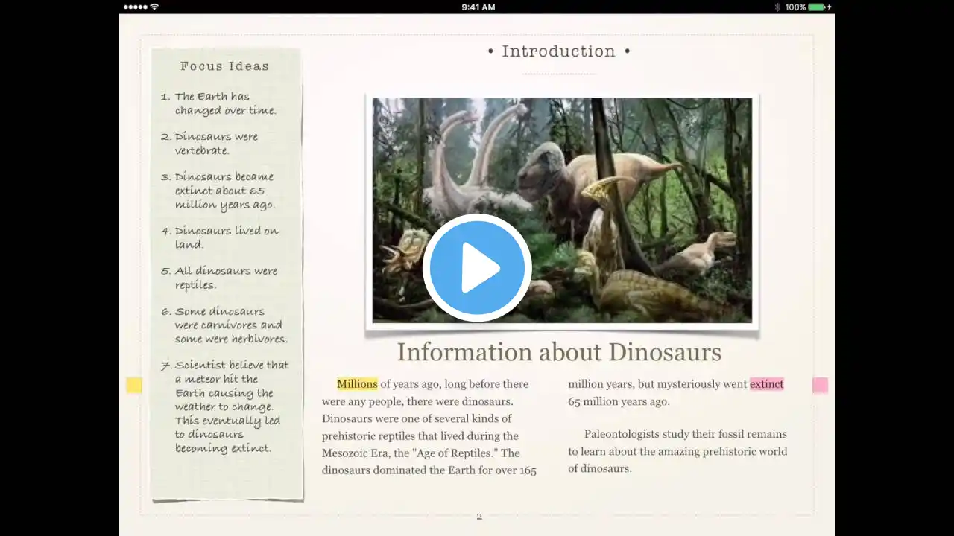Image resolution: width=954 pixels, height=536 pixels.
Task: Tap the cellular signal dots indicator
Action: coord(135,7)
